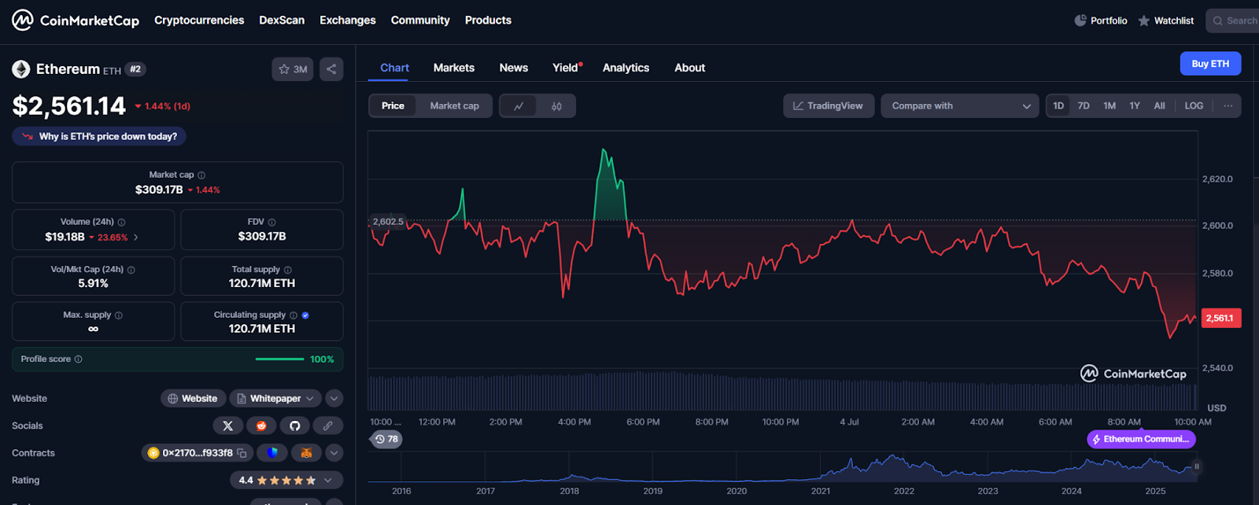This screenshot has height=505, width=1259.
Task: Open TradingView chart
Action: tap(829, 106)
